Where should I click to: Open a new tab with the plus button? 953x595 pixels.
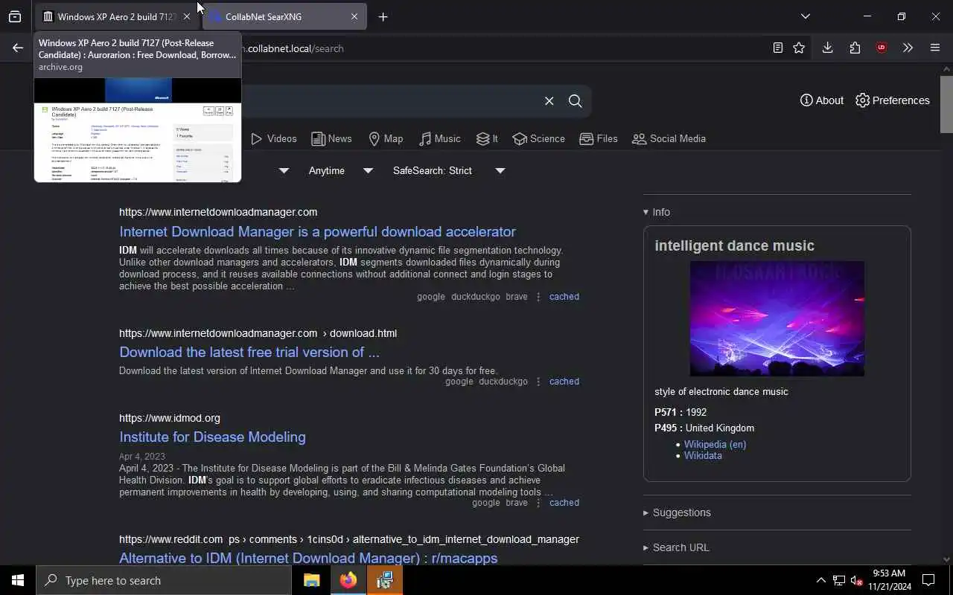(x=383, y=16)
